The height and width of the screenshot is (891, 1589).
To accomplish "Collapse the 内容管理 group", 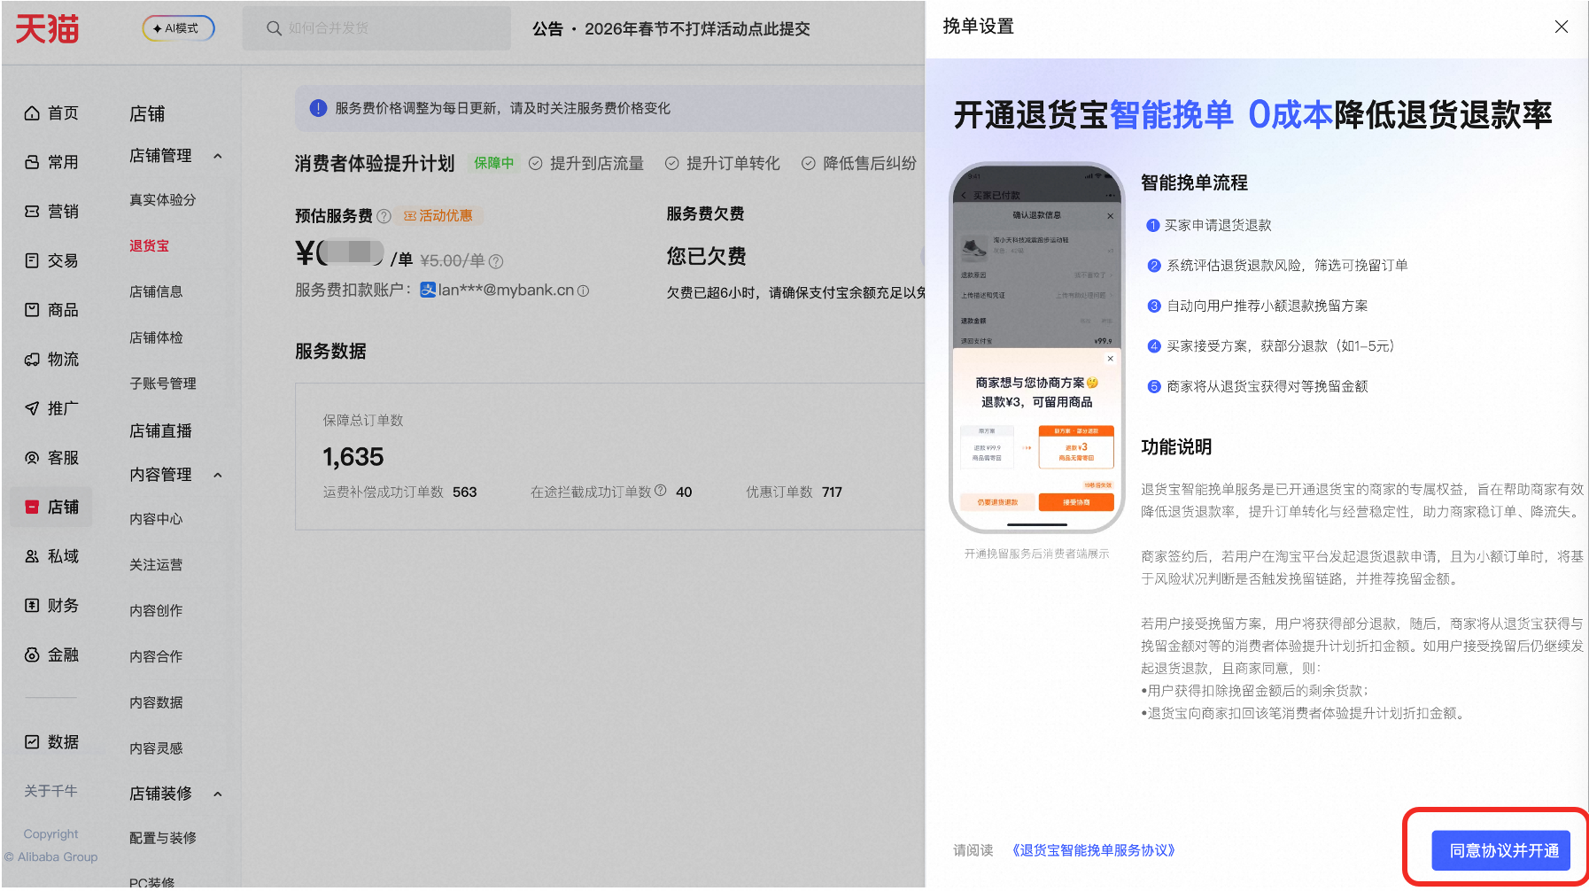I will tap(218, 475).
